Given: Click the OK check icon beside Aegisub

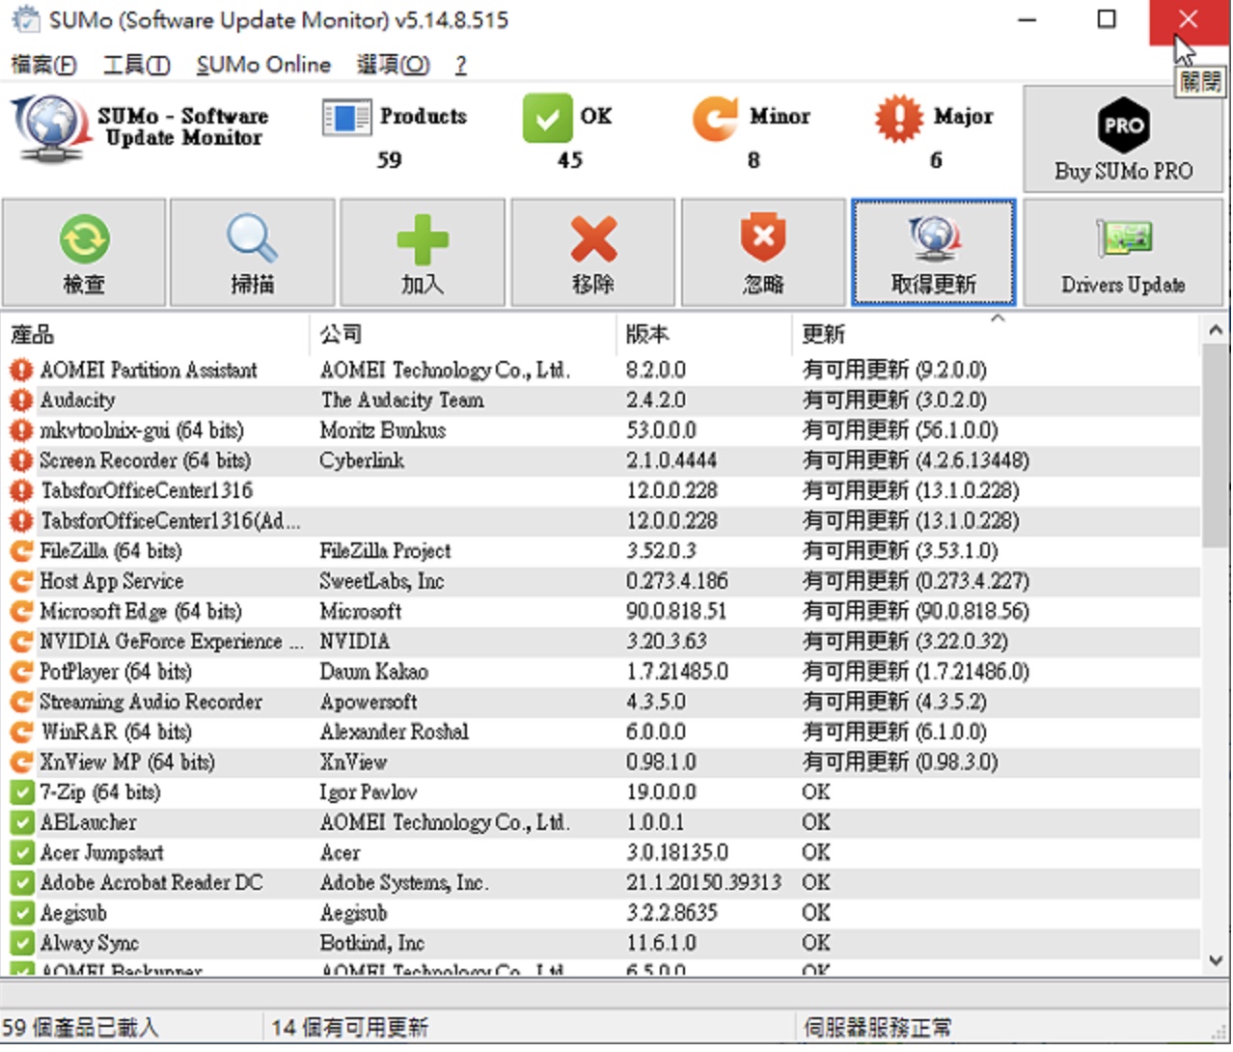Looking at the screenshot, I should (21, 914).
